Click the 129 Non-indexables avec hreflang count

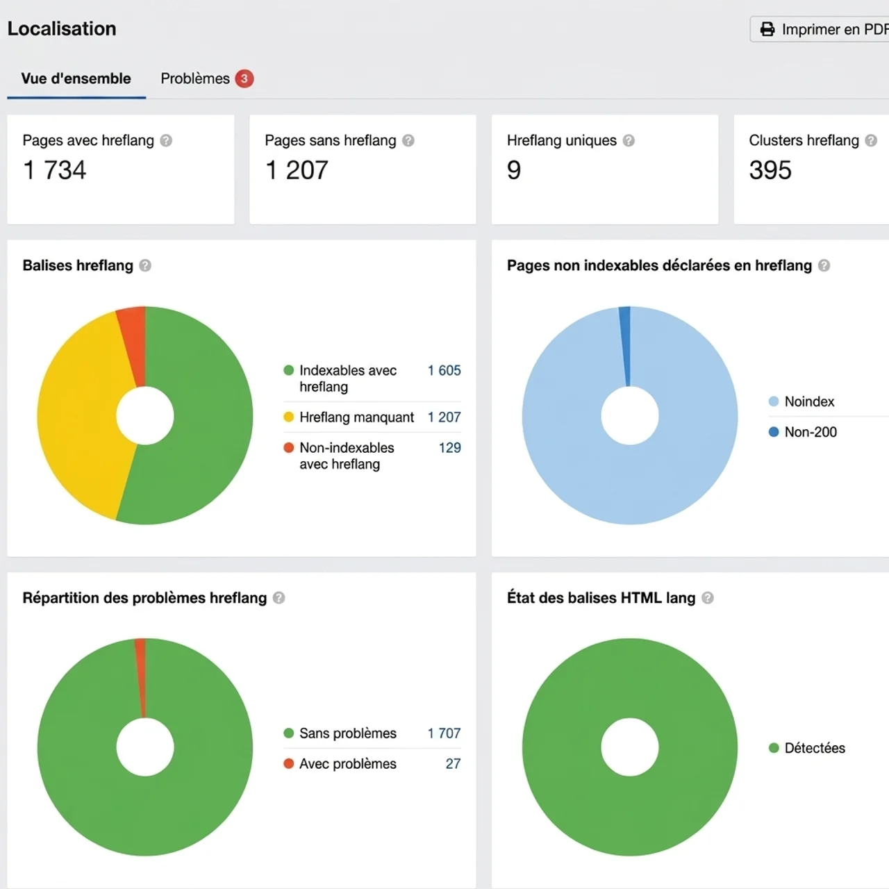click(x=450, y=448)
